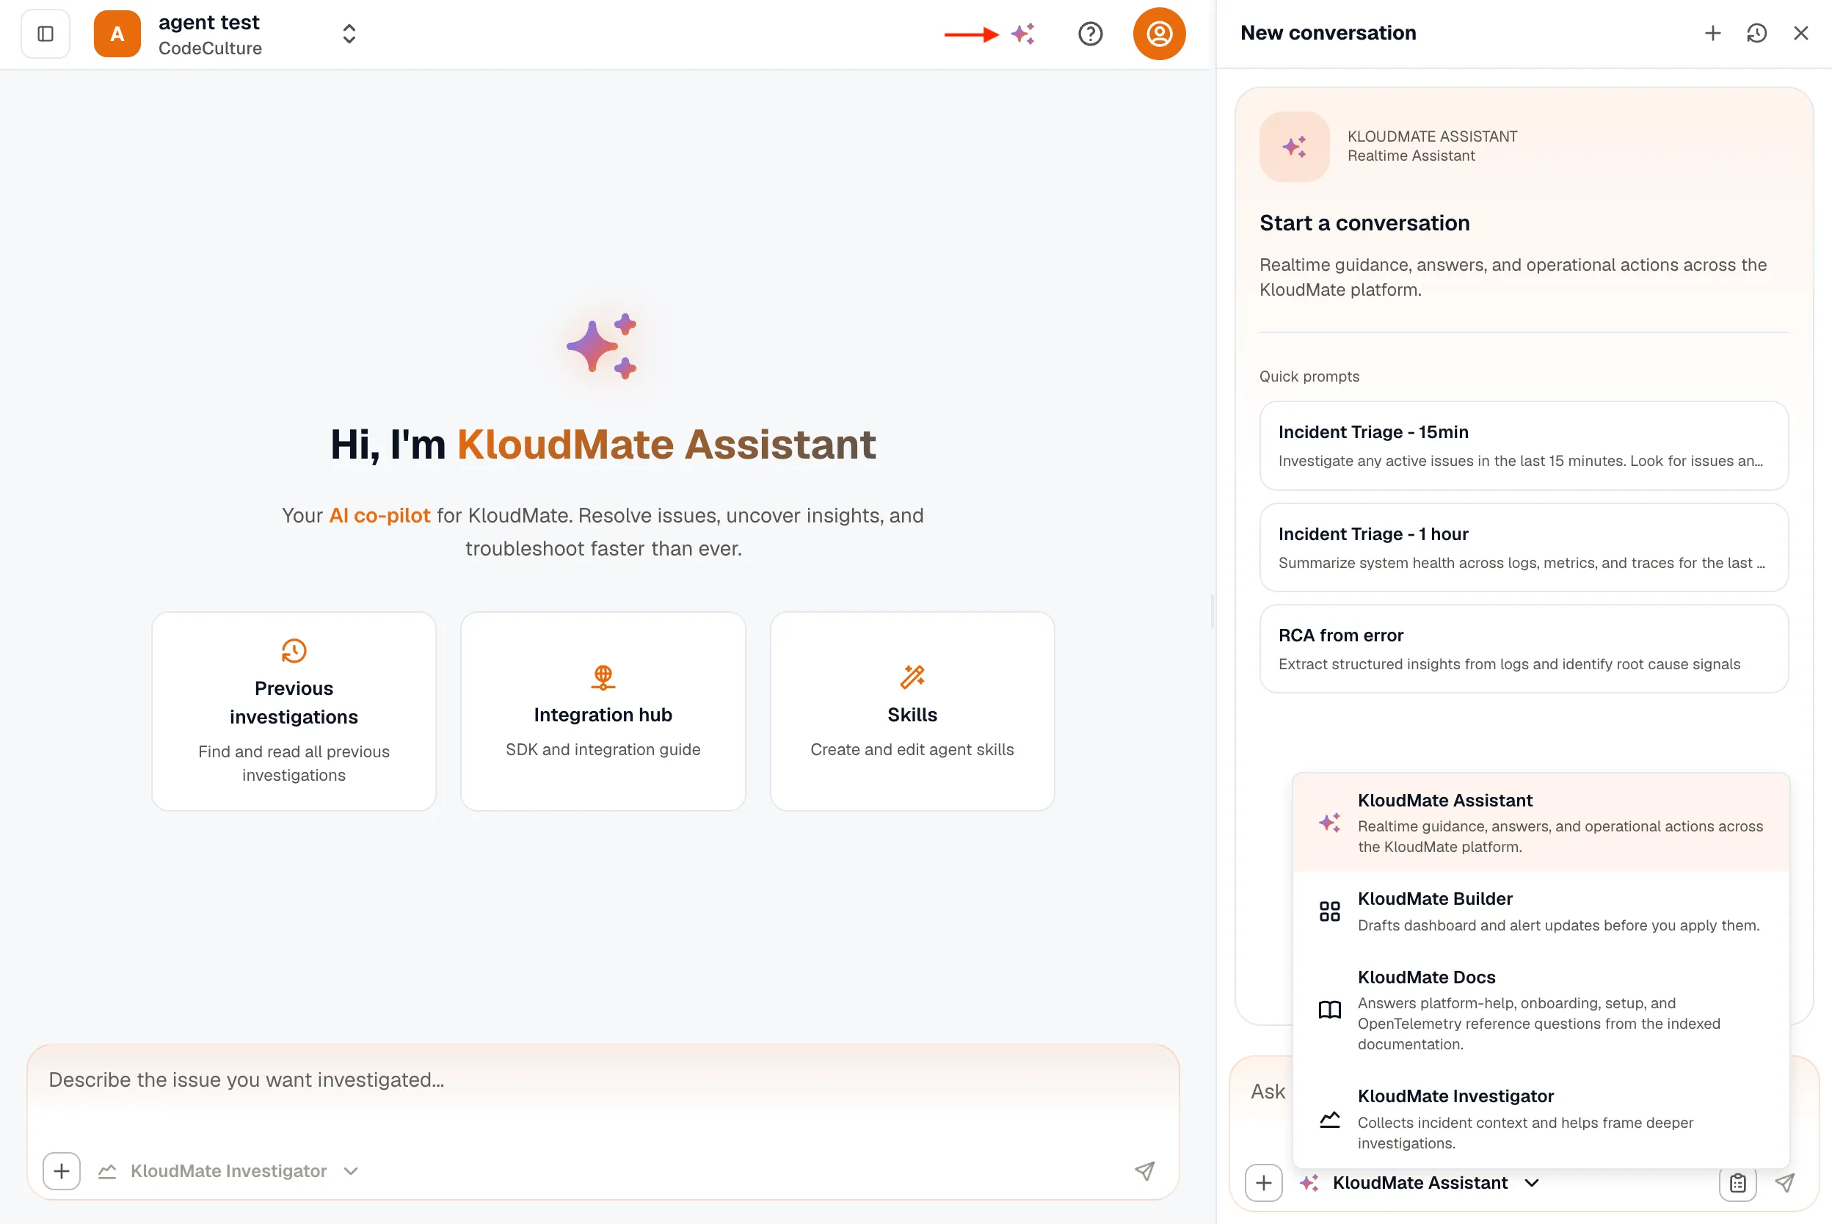Start a new conversation with plus icon
The height and width of the screenshot is (1224, 1832).
(1712, 33)
